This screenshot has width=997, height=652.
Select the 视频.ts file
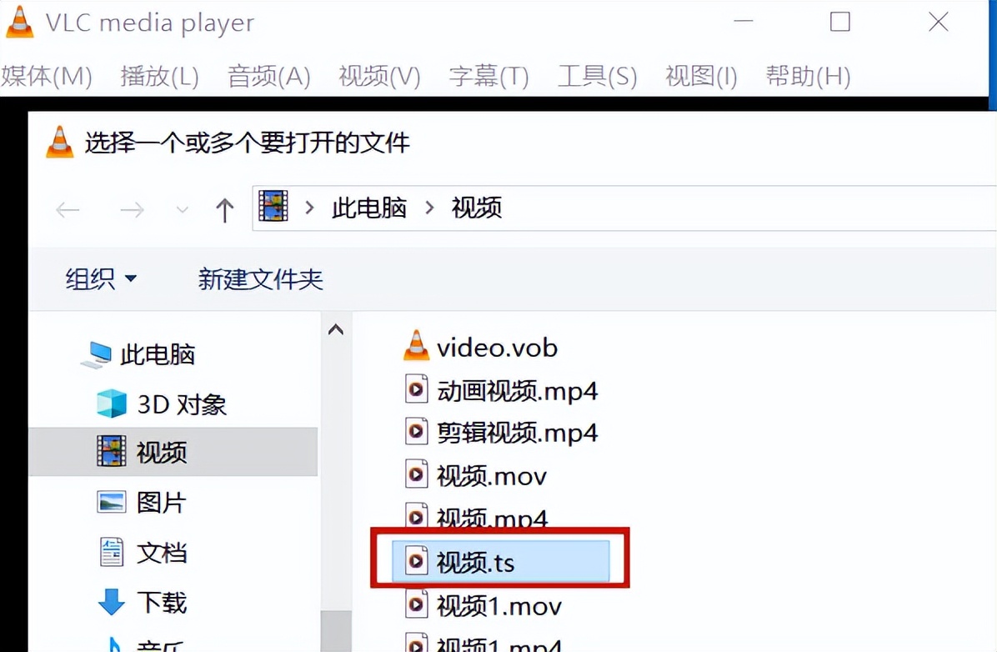(500, 561)
